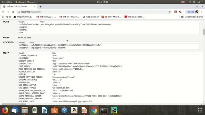Viewport: 205px width, 115px height.
Task: Click the horizontal page scrollbar thumb
Action: [x=14, y=104]
